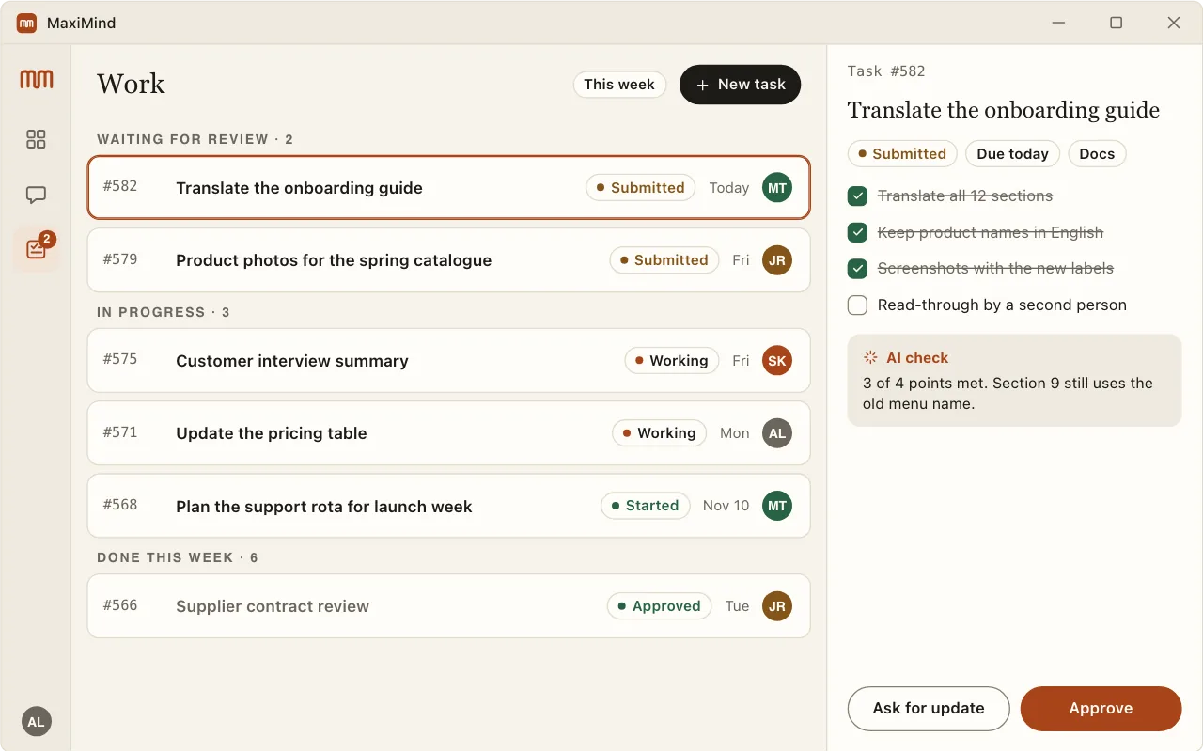Click JR avatar on Supplier contract review
The image size is (1203, 752).
pos(777,606)
